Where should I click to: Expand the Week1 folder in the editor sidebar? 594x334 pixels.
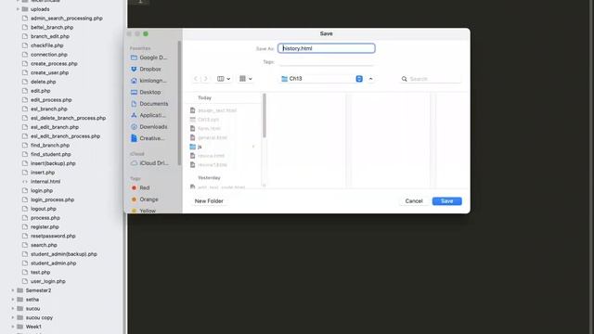tap(13, 327)
